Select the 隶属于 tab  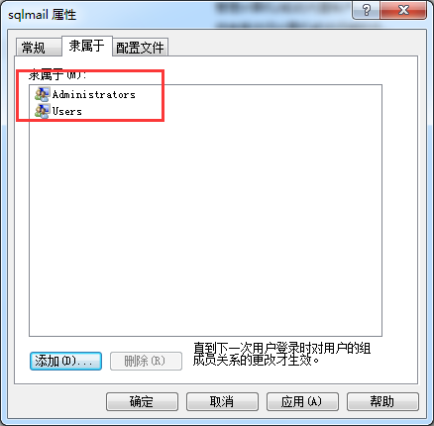click(87, 46)
